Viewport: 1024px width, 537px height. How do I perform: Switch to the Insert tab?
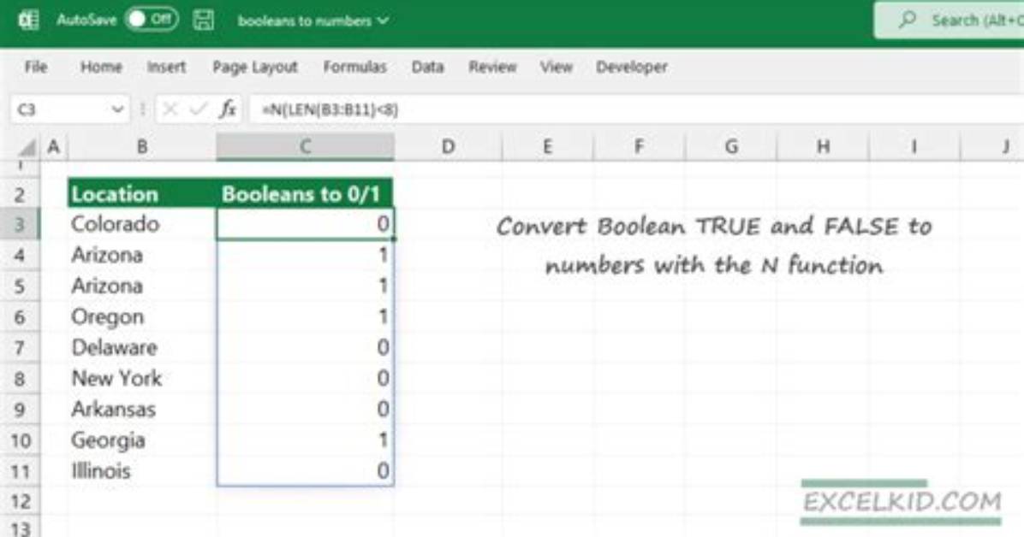pos(166,67)
